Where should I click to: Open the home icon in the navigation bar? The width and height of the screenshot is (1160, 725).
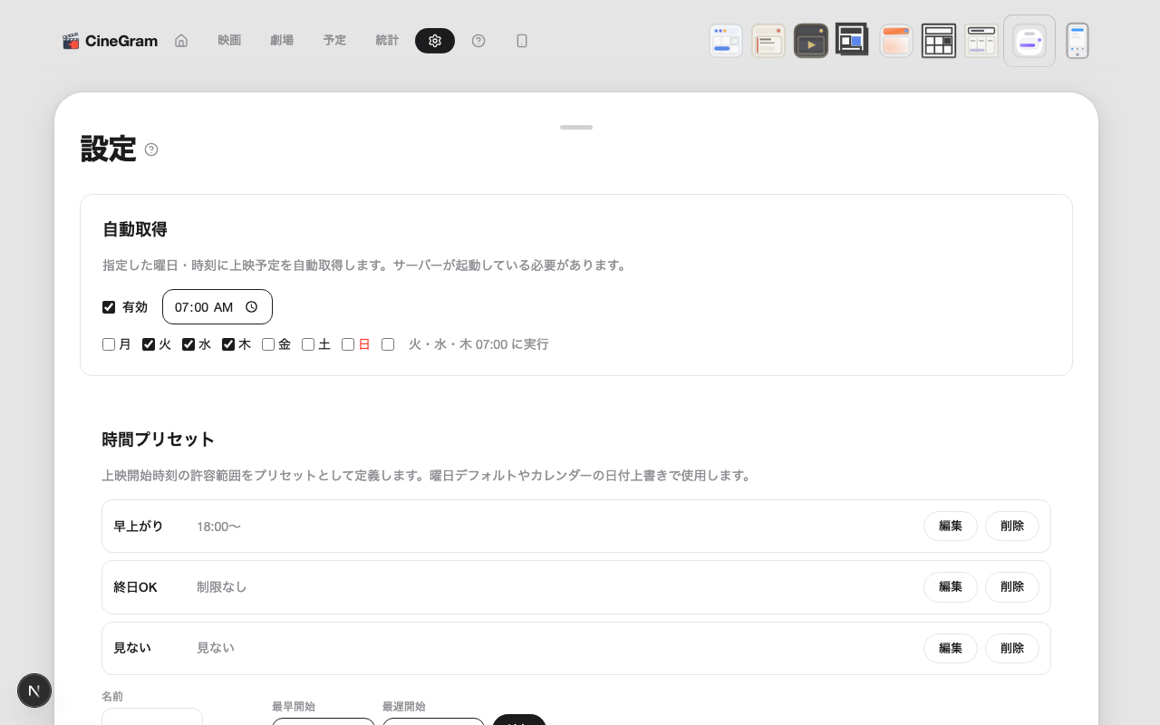[x=181, y=40]
